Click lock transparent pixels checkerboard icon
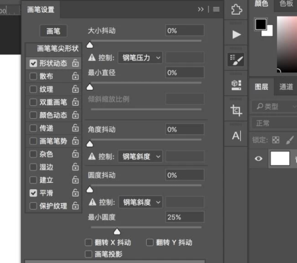 [276, 140]
